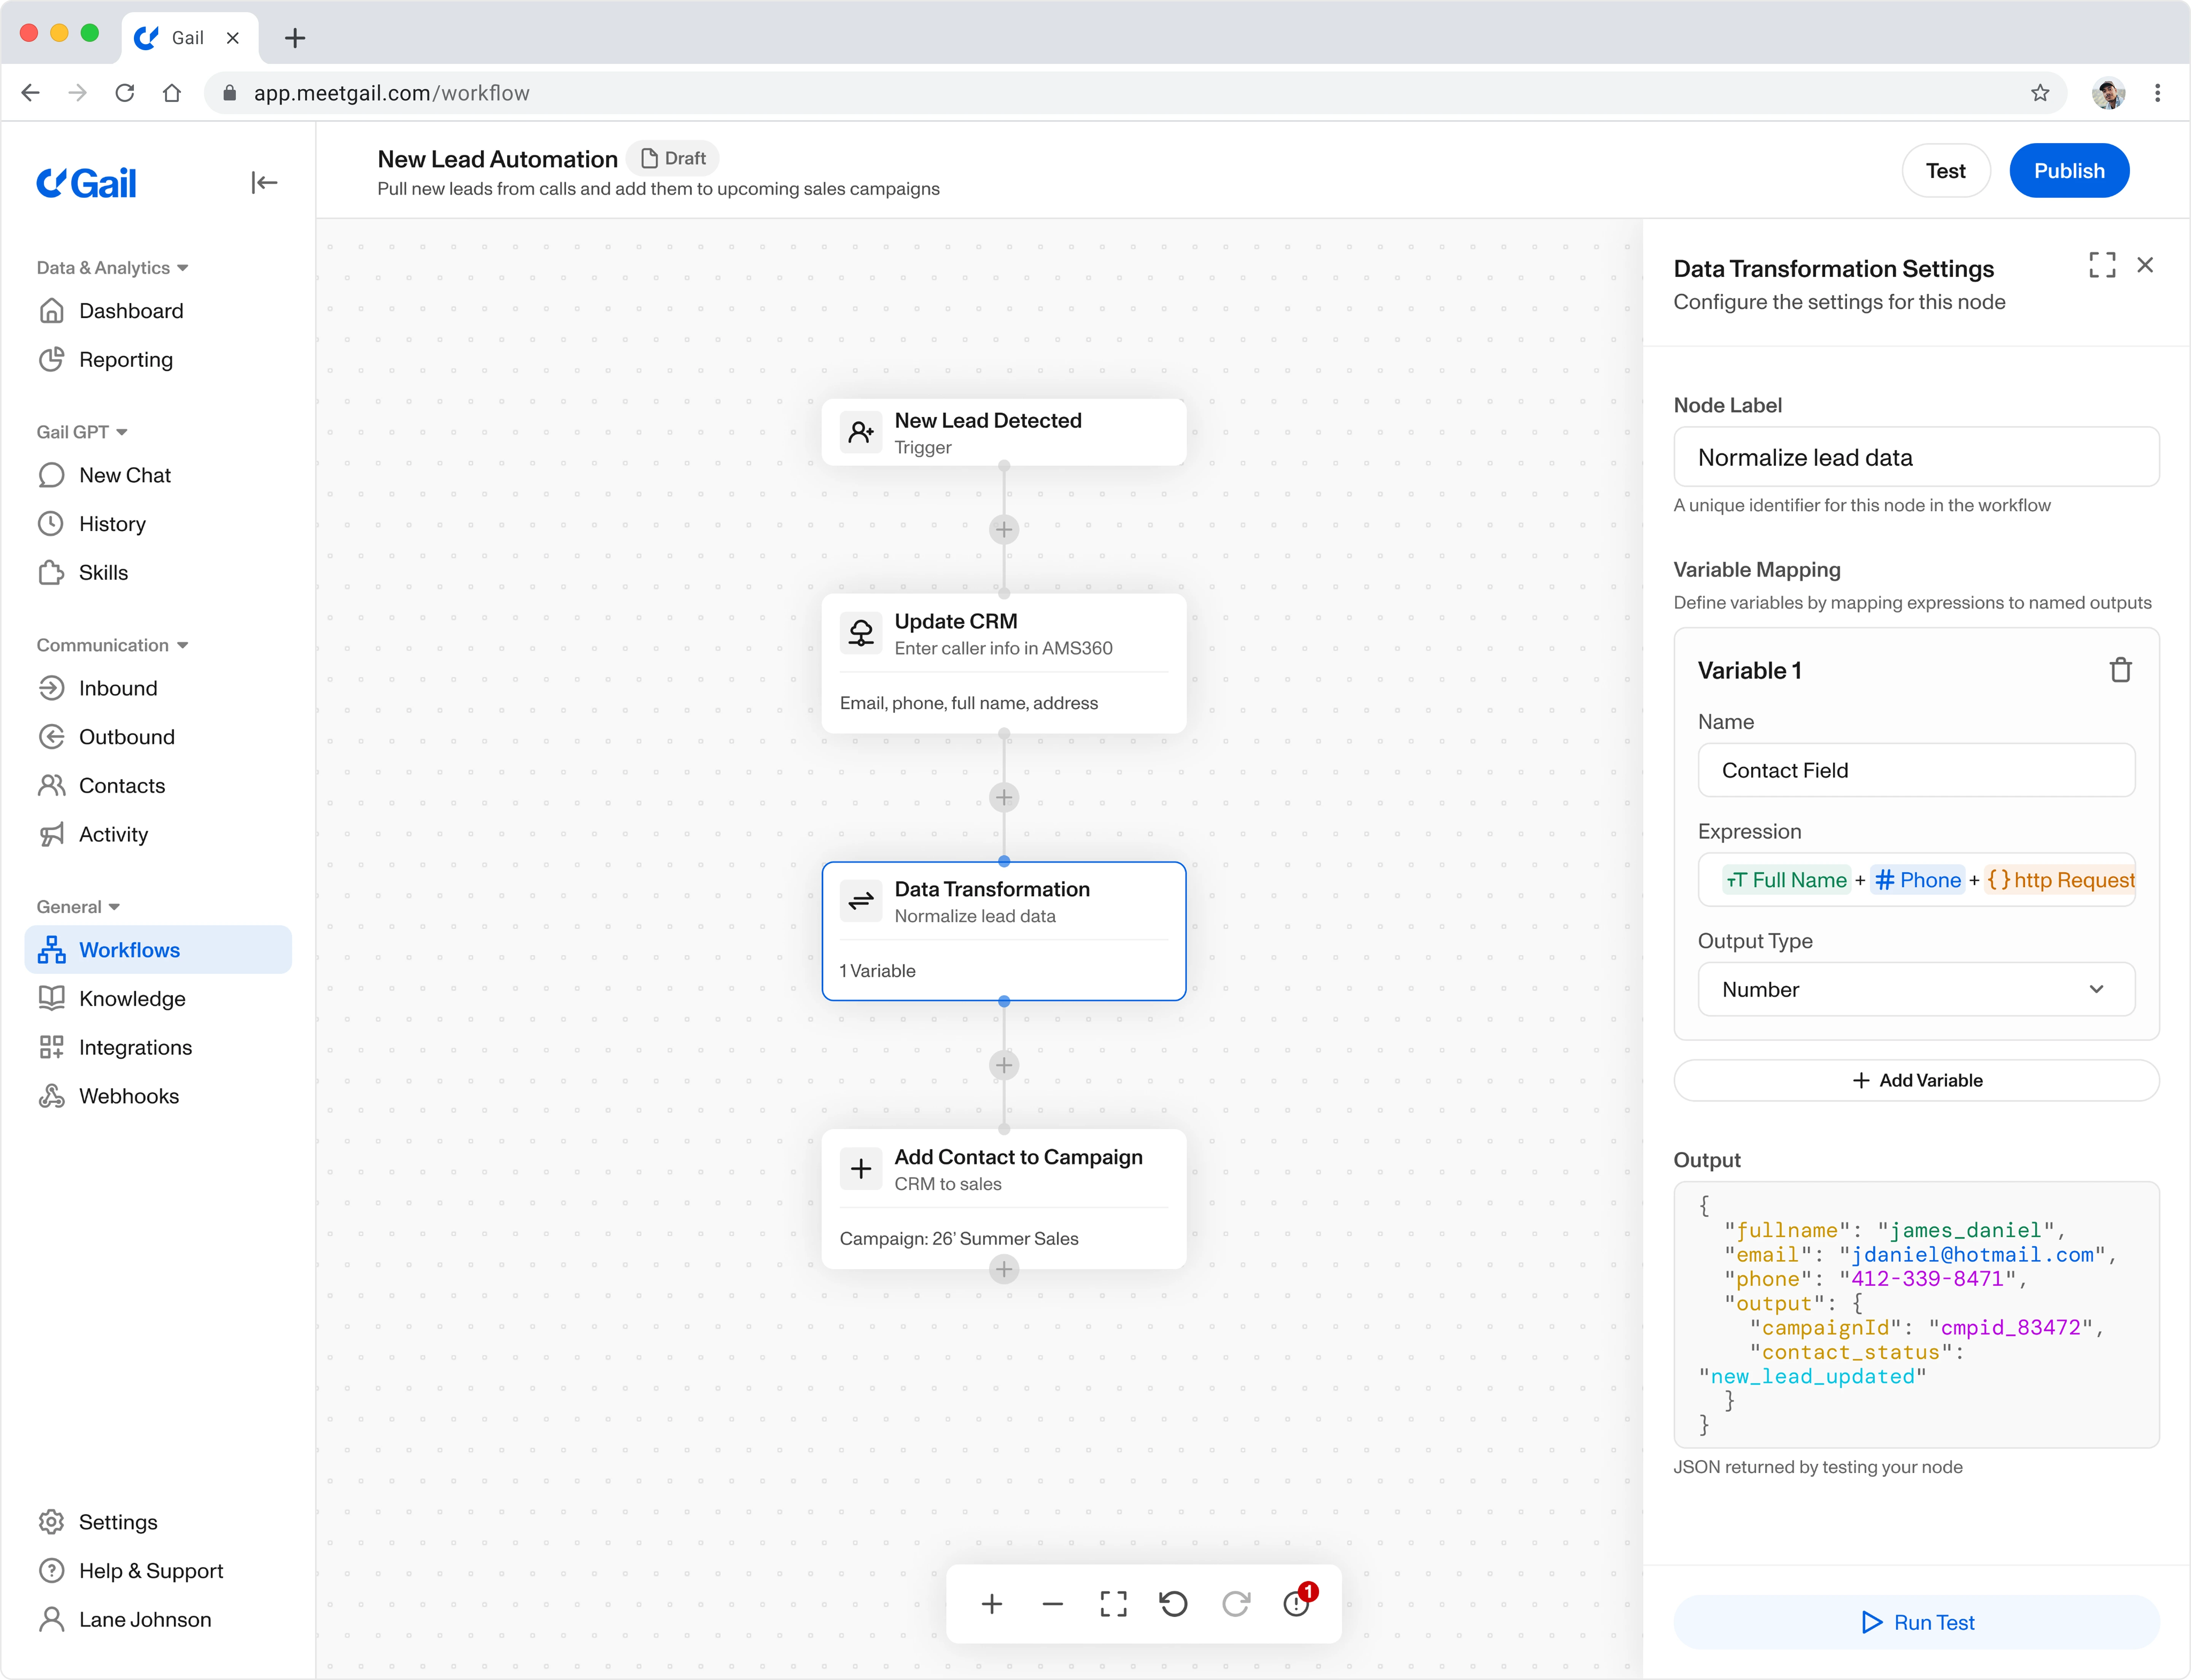This screenshot has width=2191, height=1680.
Task: Publish the workflow
Action: [2069, 171]
